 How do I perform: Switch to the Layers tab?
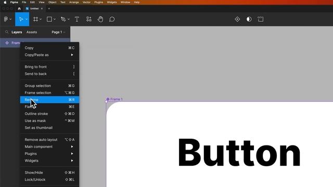17,32
